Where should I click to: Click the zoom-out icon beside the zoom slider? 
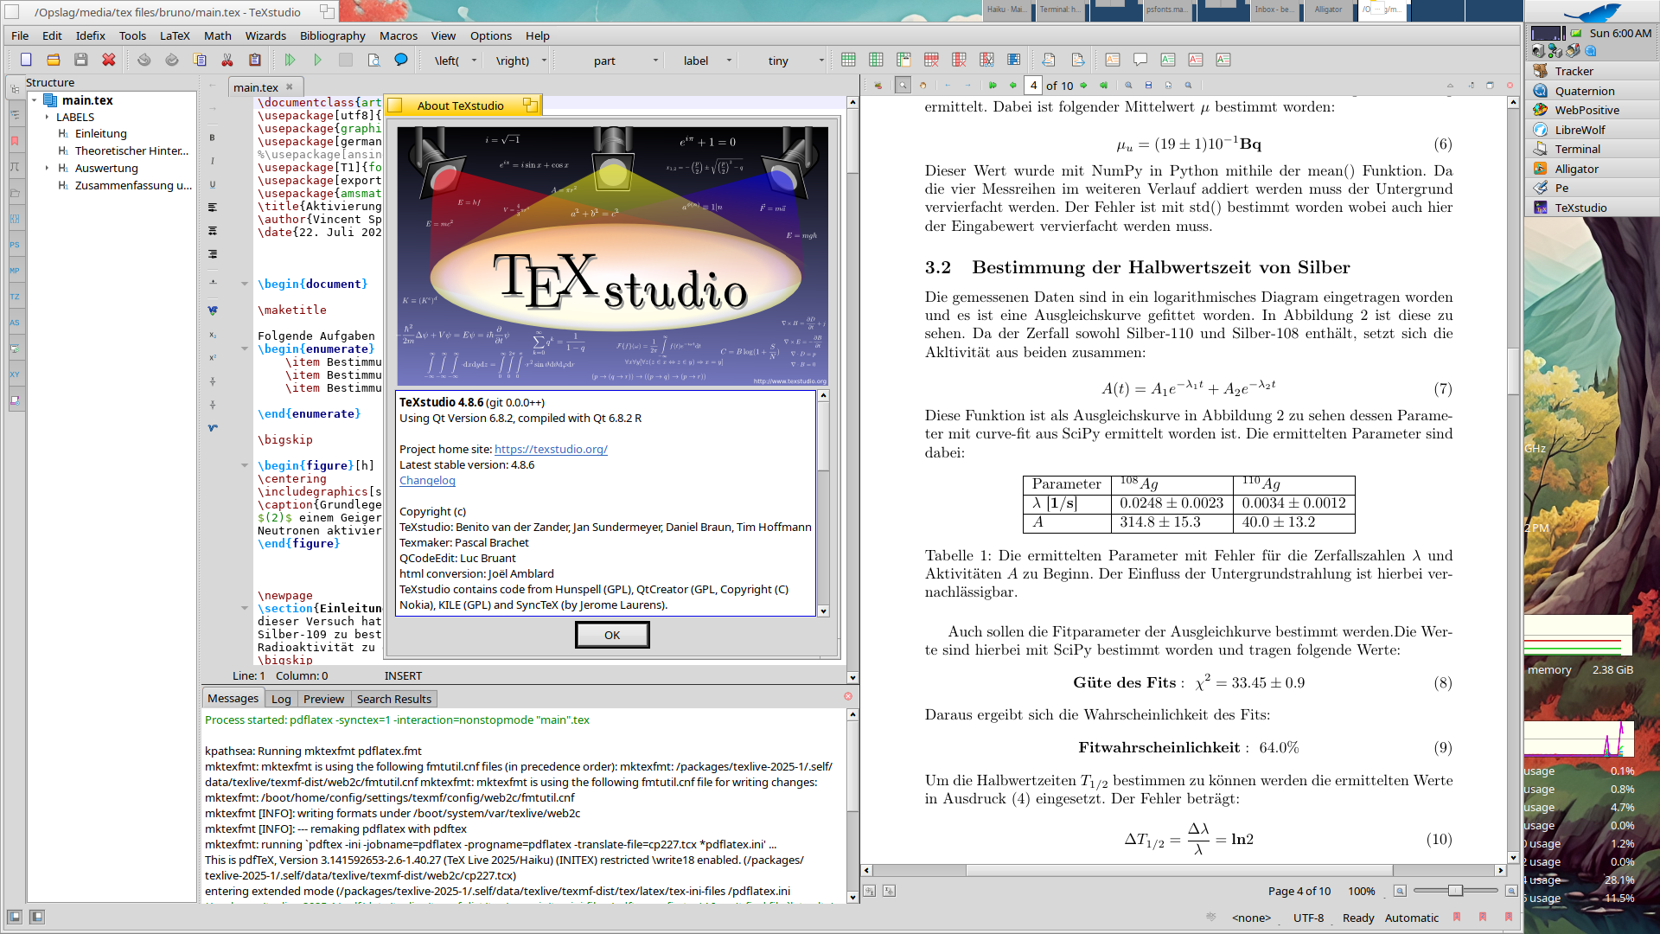tap(1400, 891)
